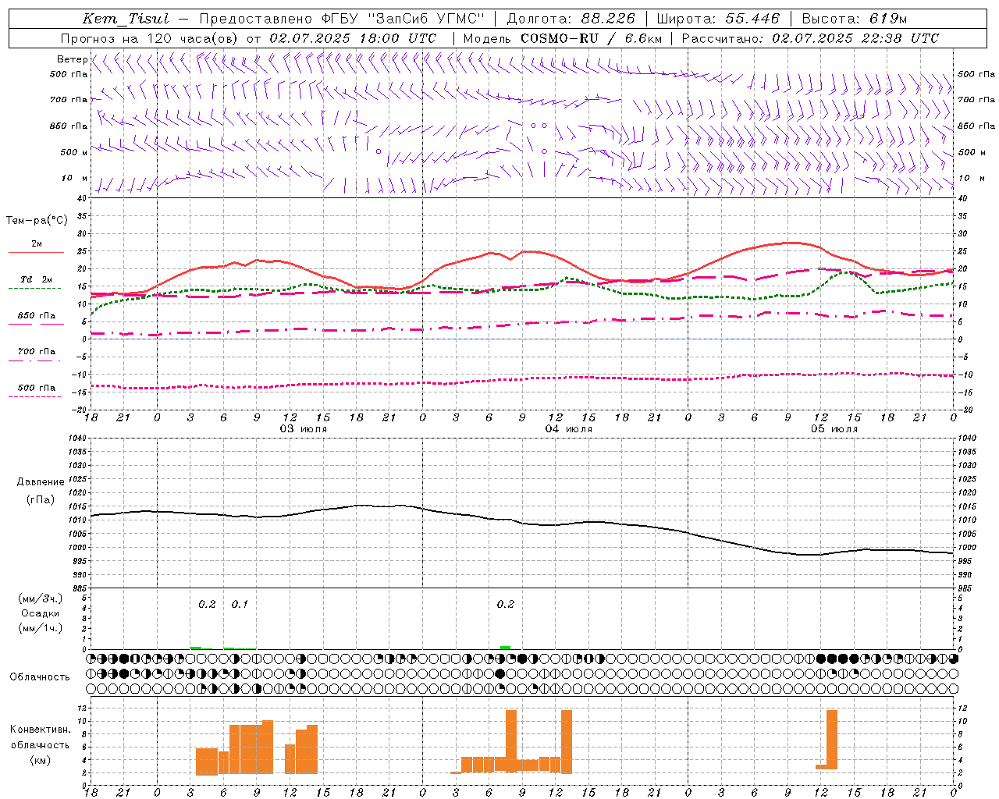This screenshot has width=999, height=799.
Task: Click the Ветер wind panel label
Action: [x=72, y=59]
